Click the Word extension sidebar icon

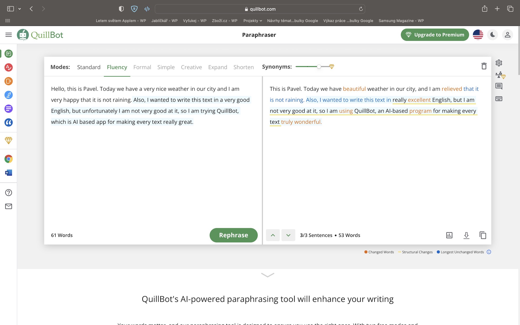[x=8, y=173]
